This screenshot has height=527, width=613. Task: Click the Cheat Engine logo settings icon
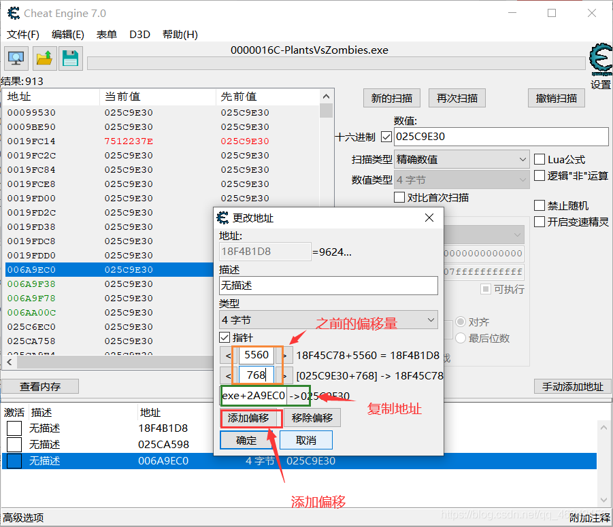click(601, 59)
